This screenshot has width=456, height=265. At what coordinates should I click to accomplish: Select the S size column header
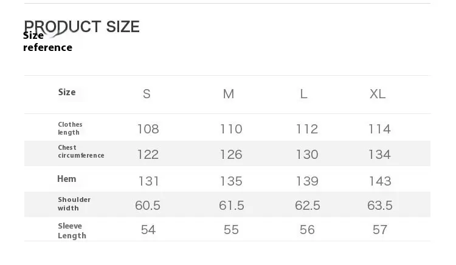pyautogui.click(x=147, y=94)
